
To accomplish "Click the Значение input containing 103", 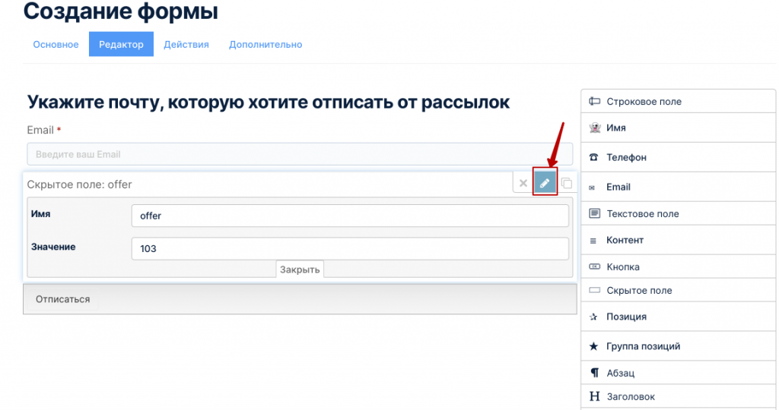I will click(x=350, y=248).
